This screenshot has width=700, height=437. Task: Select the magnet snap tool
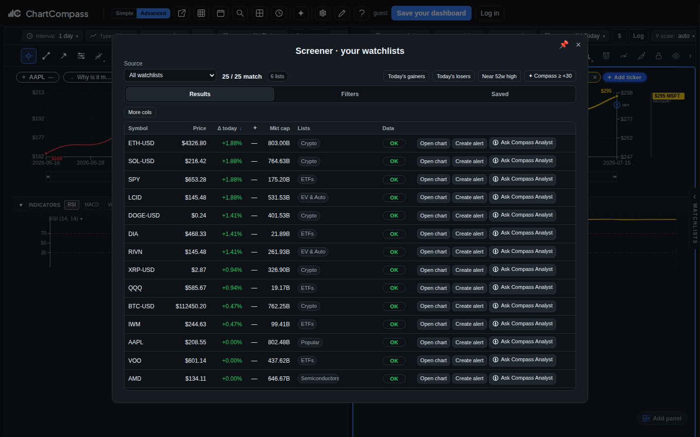click(x=606, y=56)
